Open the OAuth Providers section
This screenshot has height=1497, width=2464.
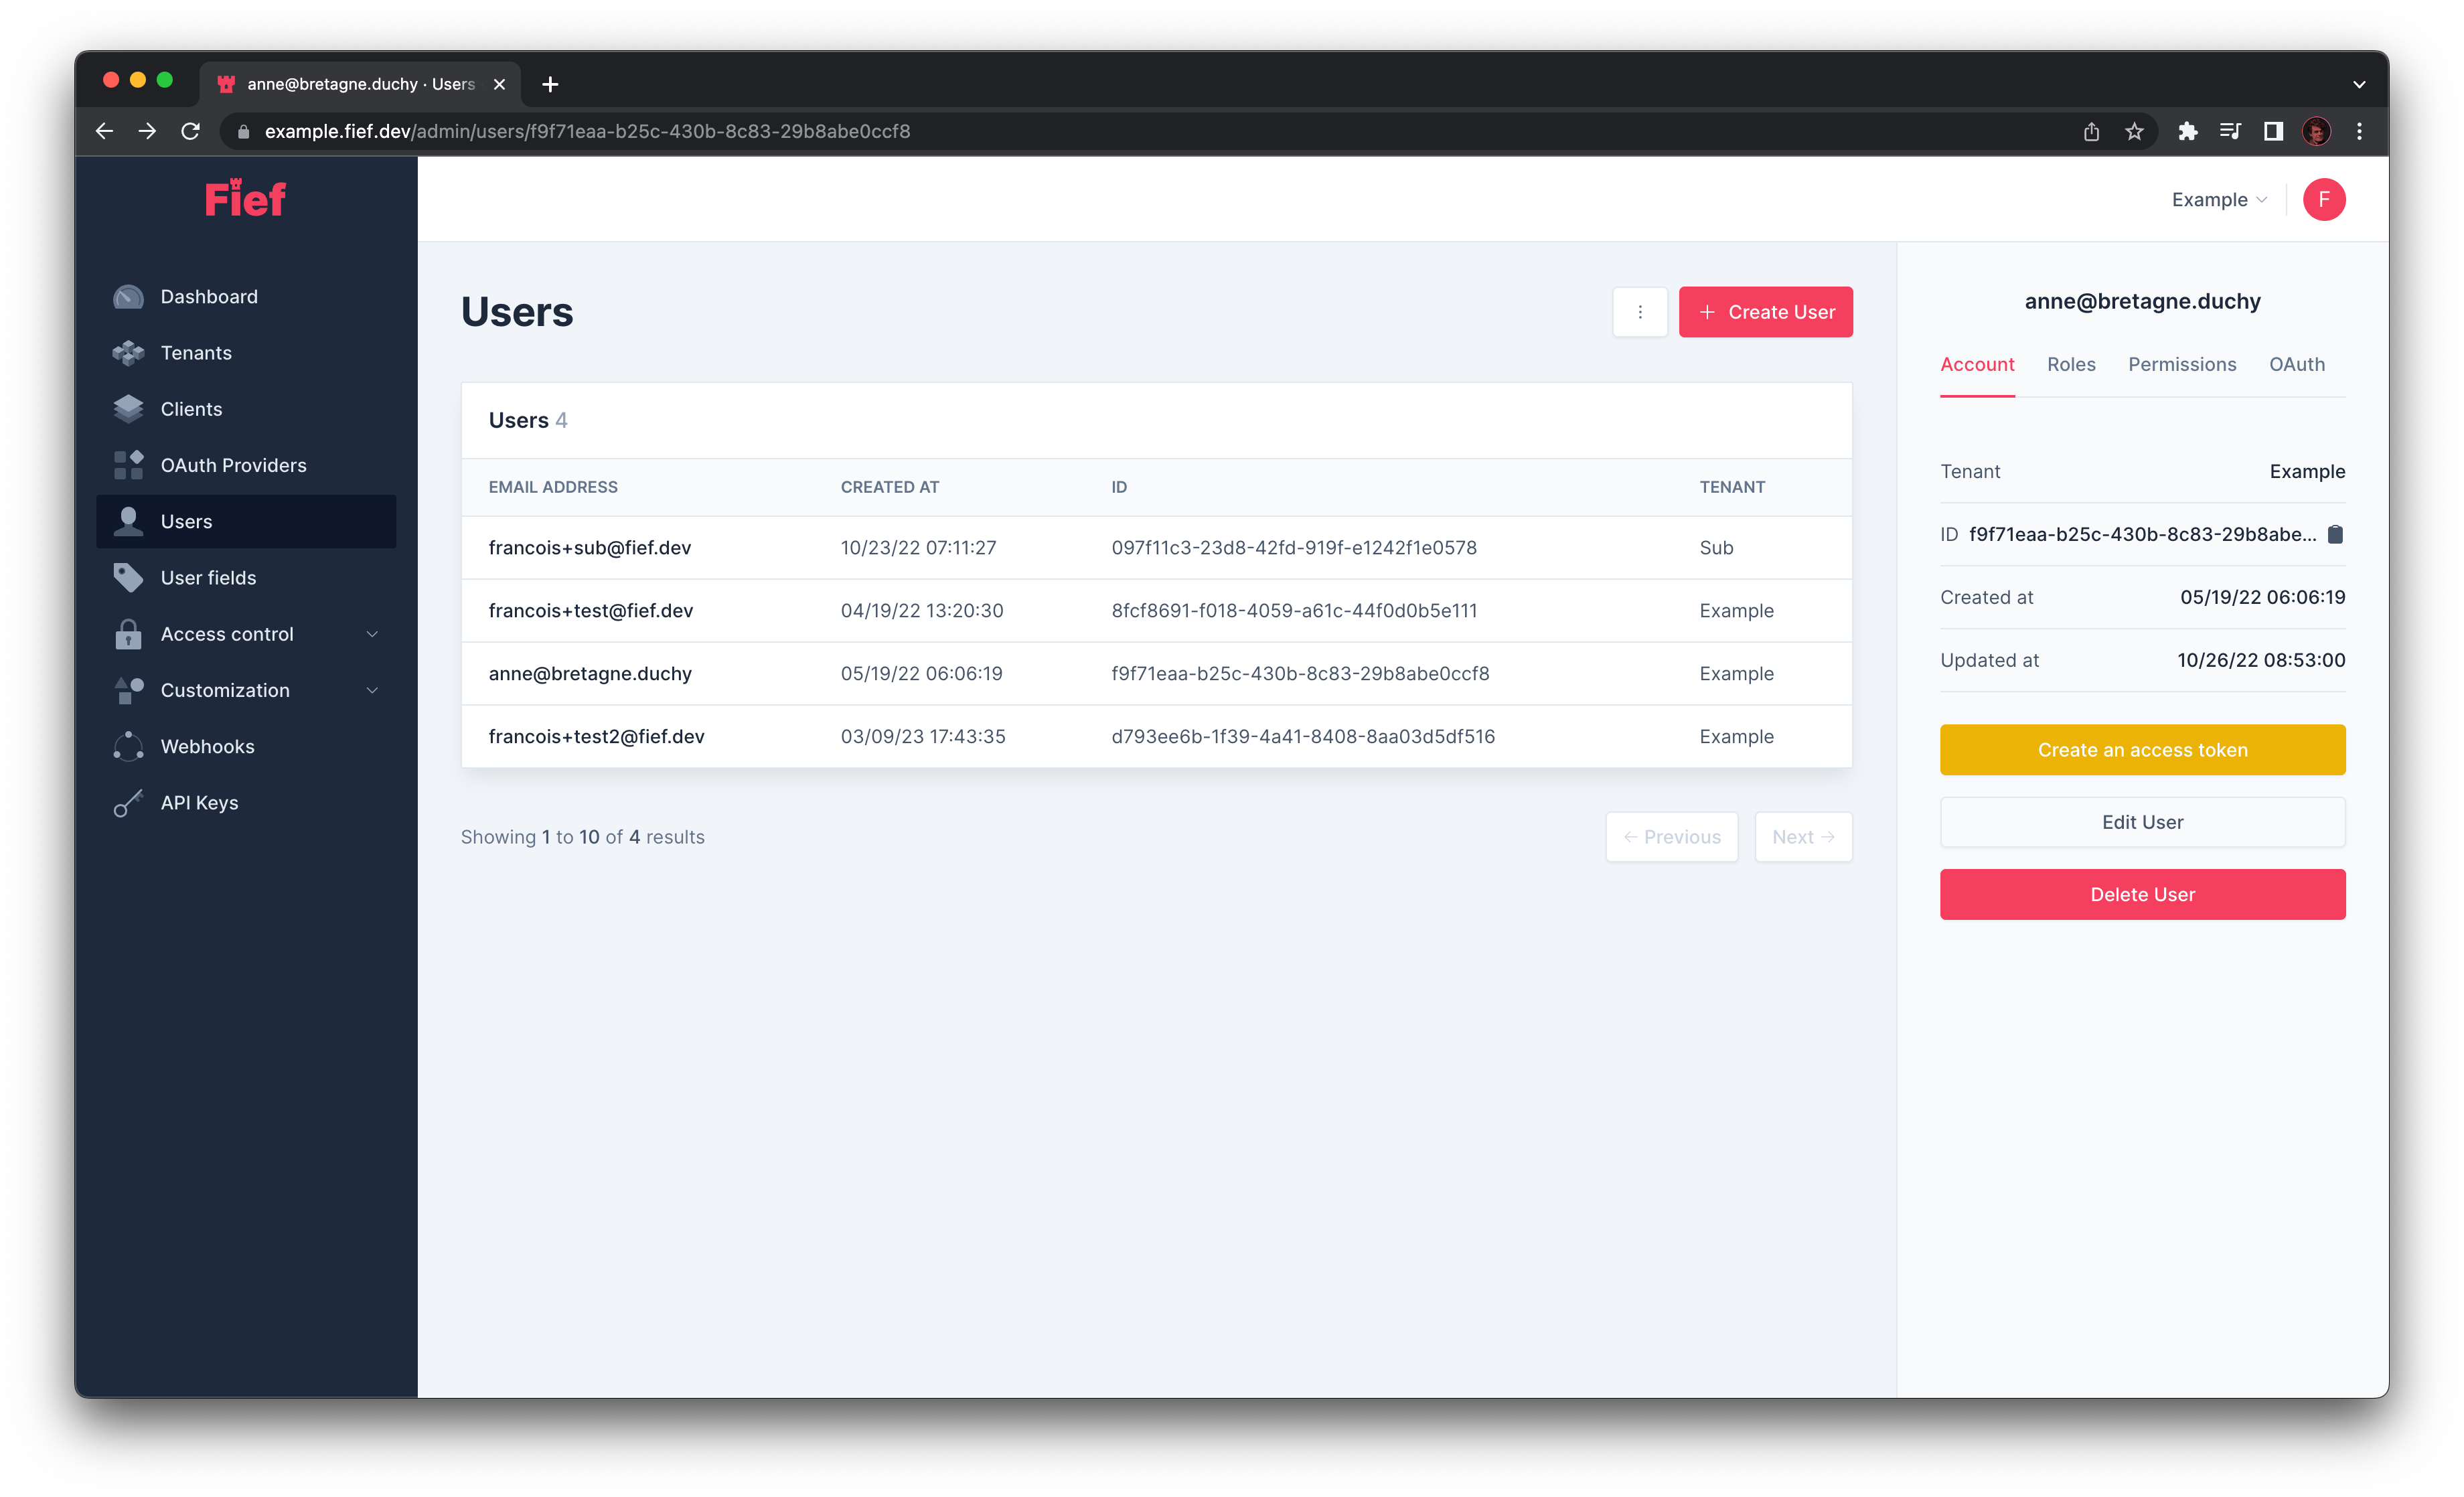point(233,464)
